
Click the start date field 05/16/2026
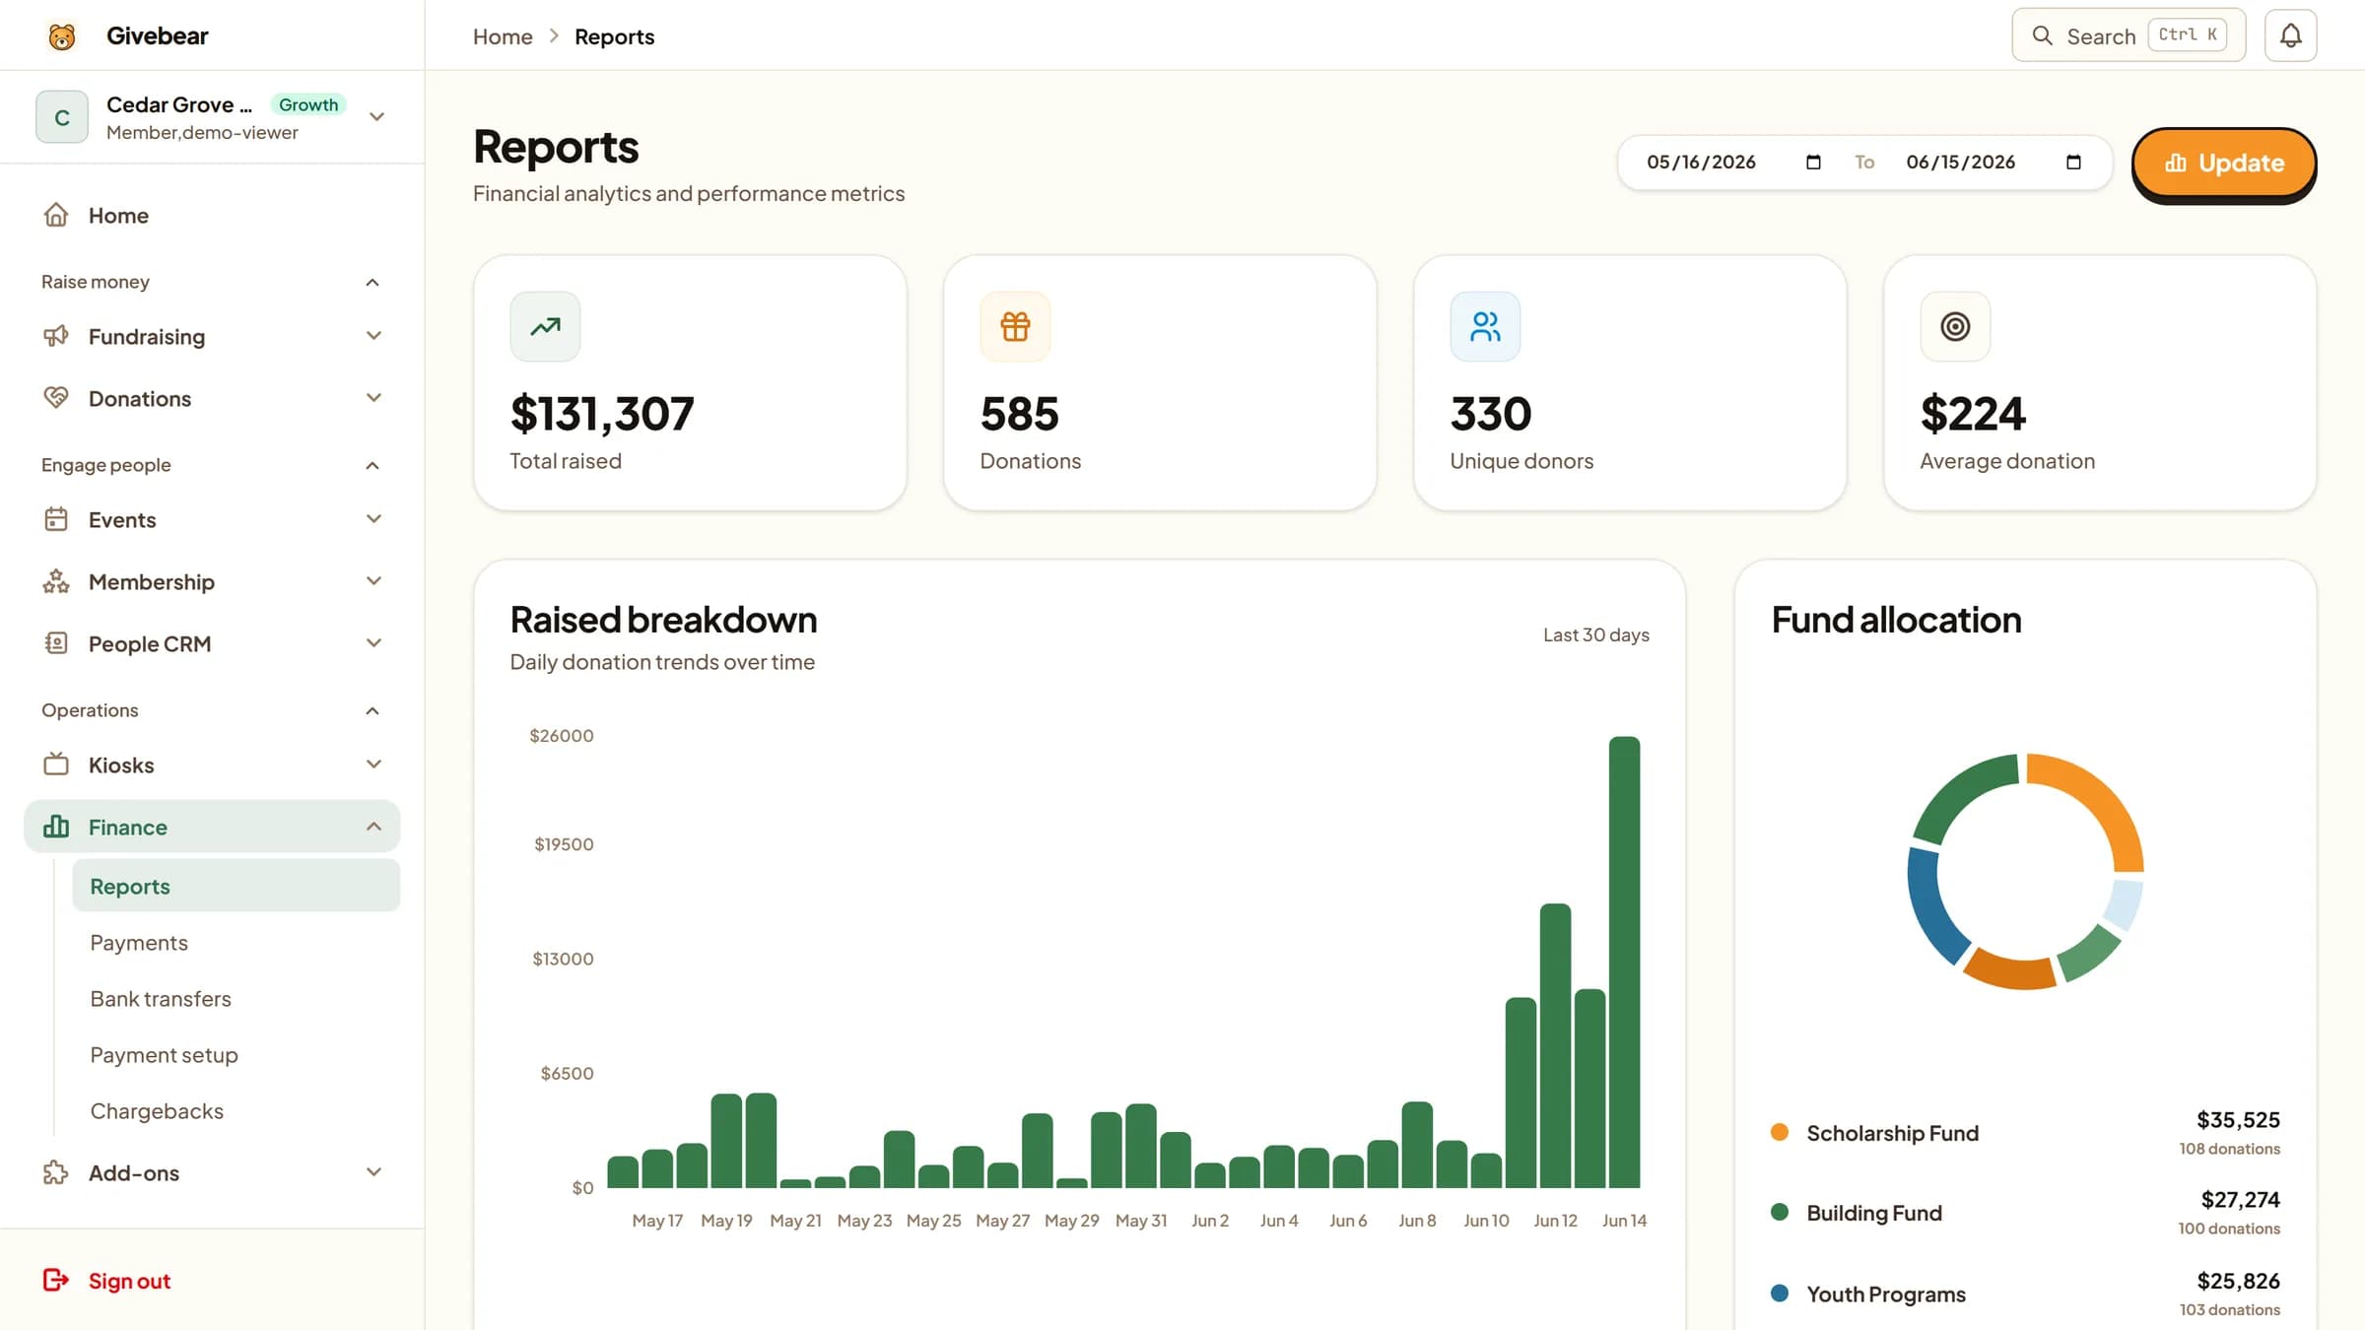pos(1734,163)
